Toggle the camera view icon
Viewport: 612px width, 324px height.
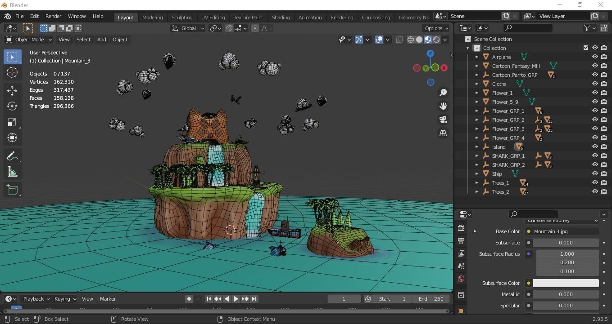(x=443, y=120)
